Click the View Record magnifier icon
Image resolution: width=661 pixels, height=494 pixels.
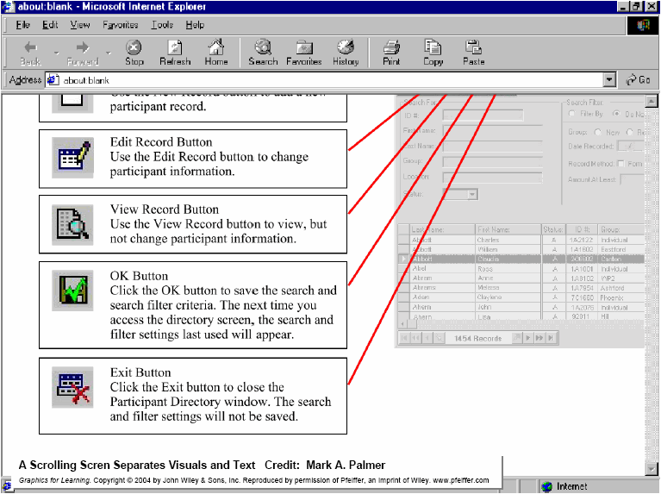pos(72,224)
